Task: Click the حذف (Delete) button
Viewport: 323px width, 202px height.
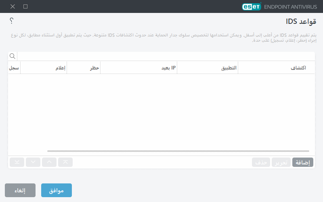Action: coord(261,162)
